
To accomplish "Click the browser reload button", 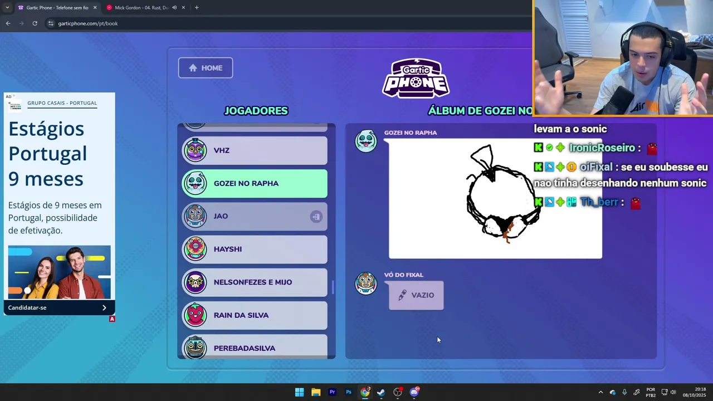I will [35, 23].
